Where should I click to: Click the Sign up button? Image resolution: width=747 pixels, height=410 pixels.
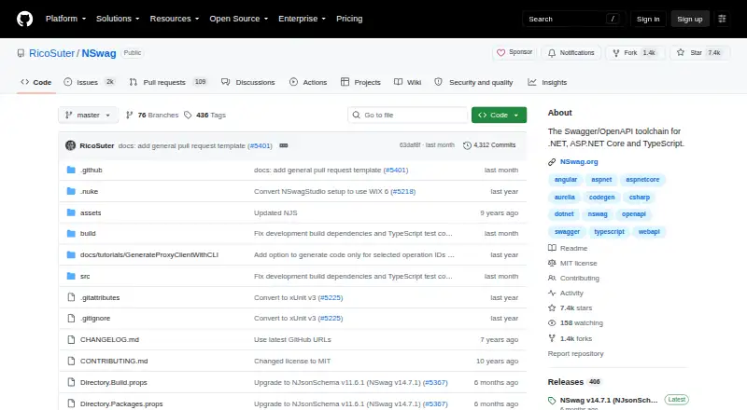(x=690, y=19)
